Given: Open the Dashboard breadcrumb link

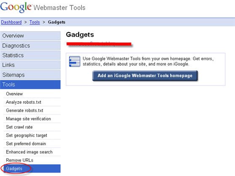Looking at the screenshot, I should [x=11, y=22].
